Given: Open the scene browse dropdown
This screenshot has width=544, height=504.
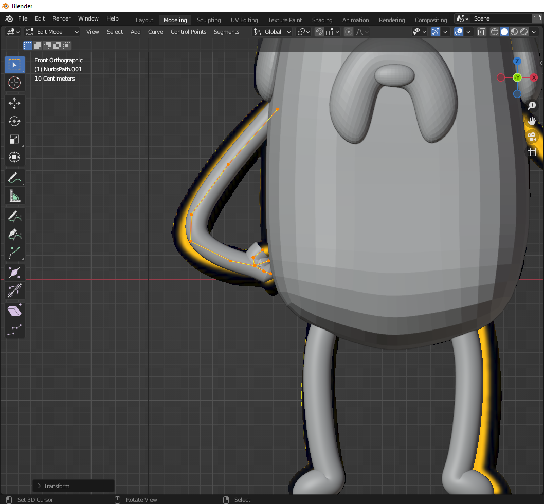Looking at the screenshot, I should (x=463, y=18).
